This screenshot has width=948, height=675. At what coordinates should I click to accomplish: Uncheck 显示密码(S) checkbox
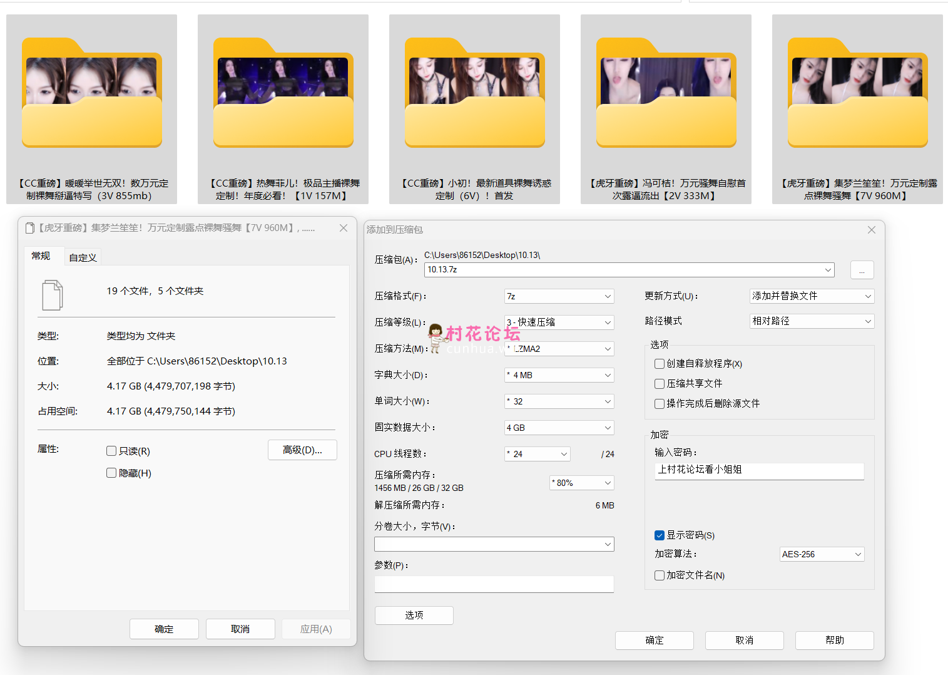(x=660, y=535)
